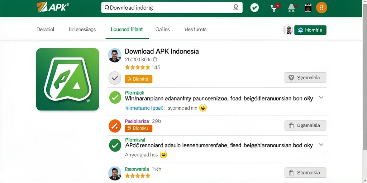This screenshot has width=367, height=183.
Task: Click avatar beside Download APK Indonesia
Action: tap(115, 55)
